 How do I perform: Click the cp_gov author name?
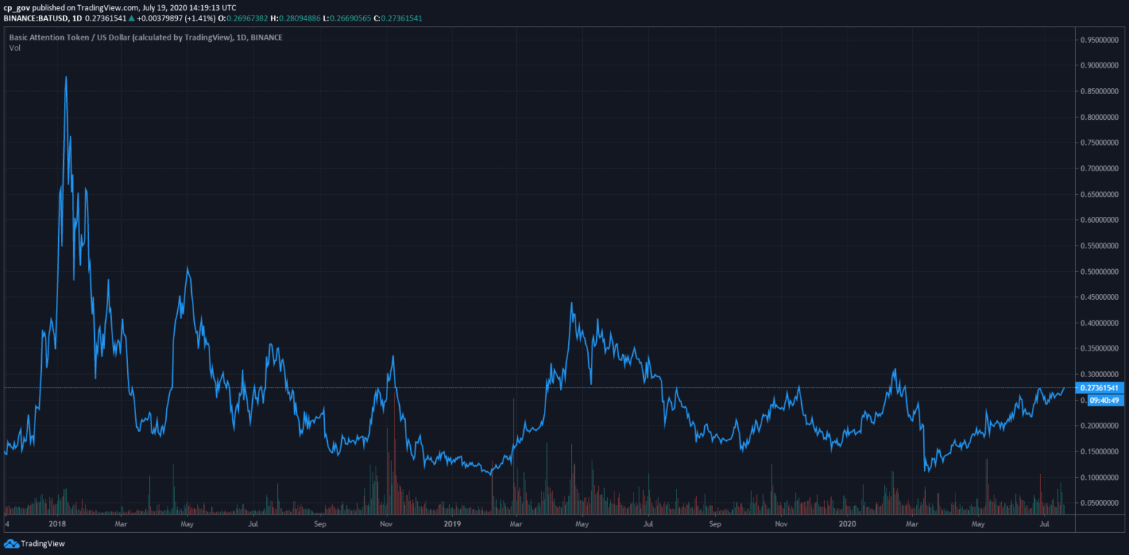(16, 7)
